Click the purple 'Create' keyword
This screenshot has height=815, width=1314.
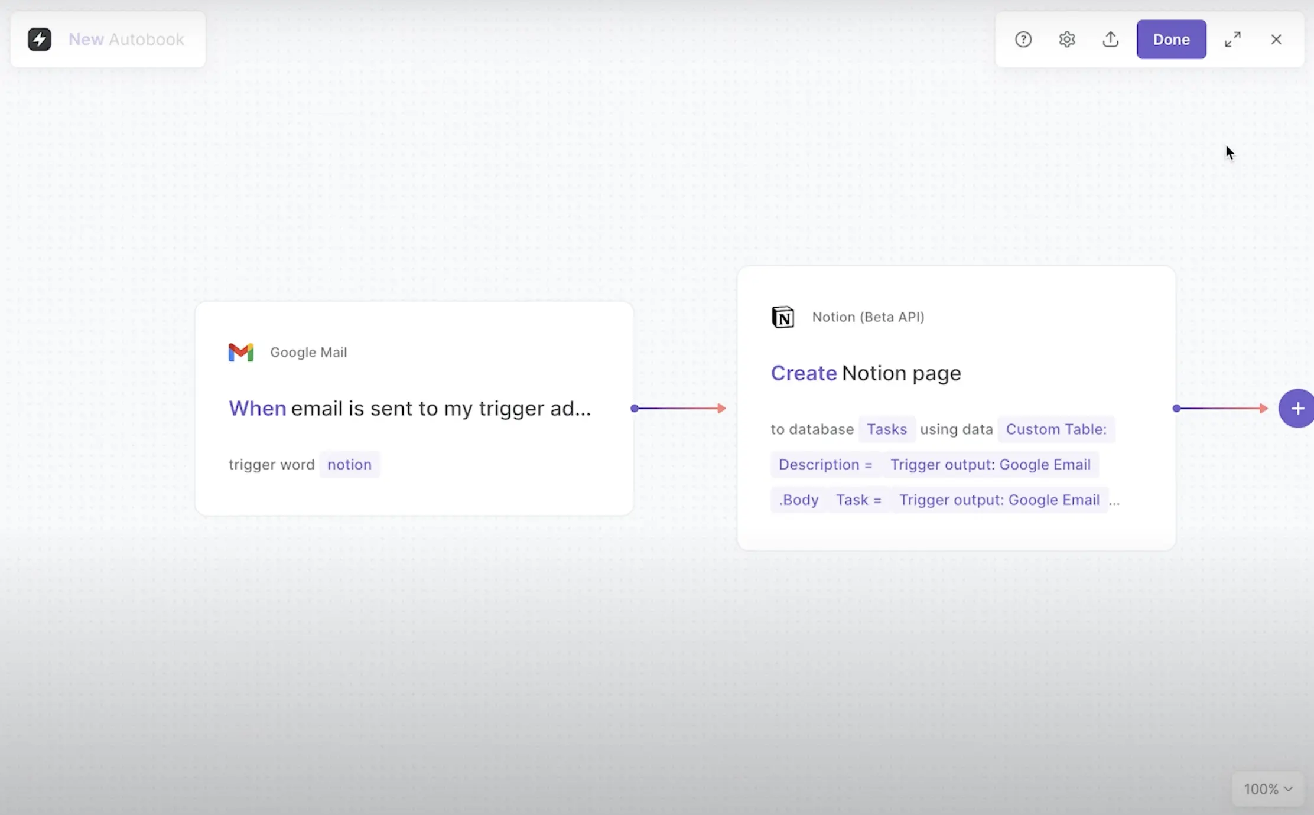coord(804,373)
